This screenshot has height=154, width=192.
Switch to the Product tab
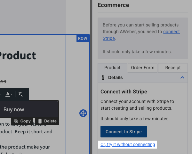(x=112, y=68)
